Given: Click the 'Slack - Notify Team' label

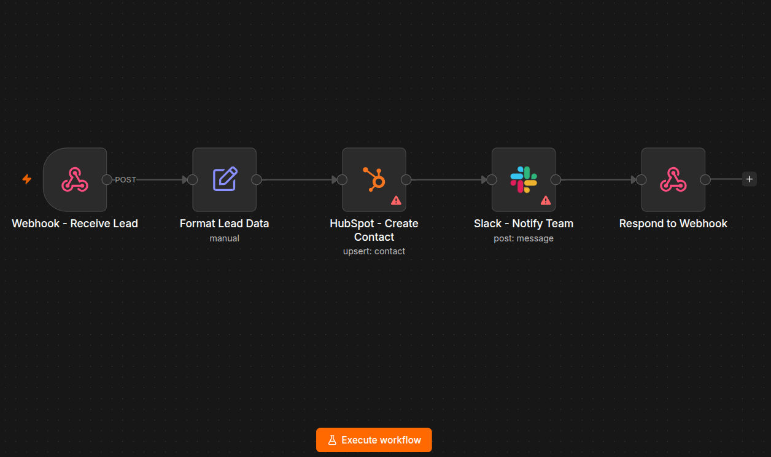Looking at the screenshot, I should (x=524, y=224).
